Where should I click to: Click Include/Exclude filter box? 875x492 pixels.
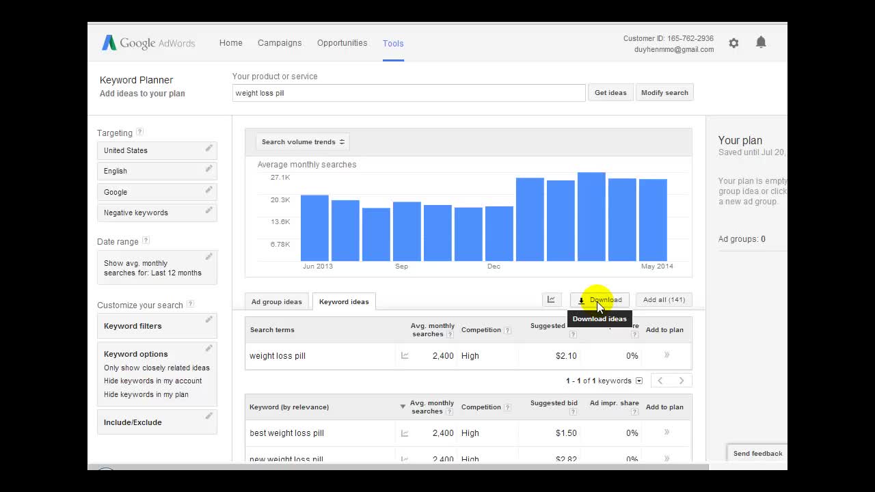coord(157,422)
